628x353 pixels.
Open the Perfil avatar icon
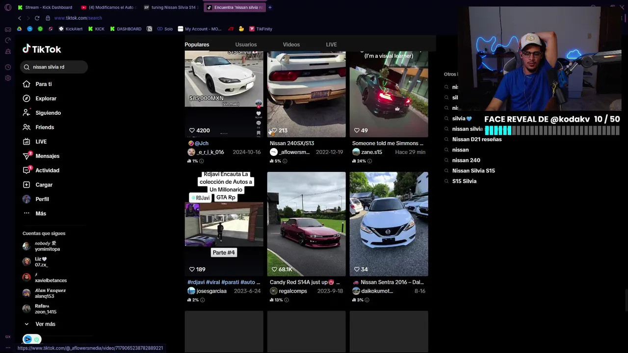point(26,199)
